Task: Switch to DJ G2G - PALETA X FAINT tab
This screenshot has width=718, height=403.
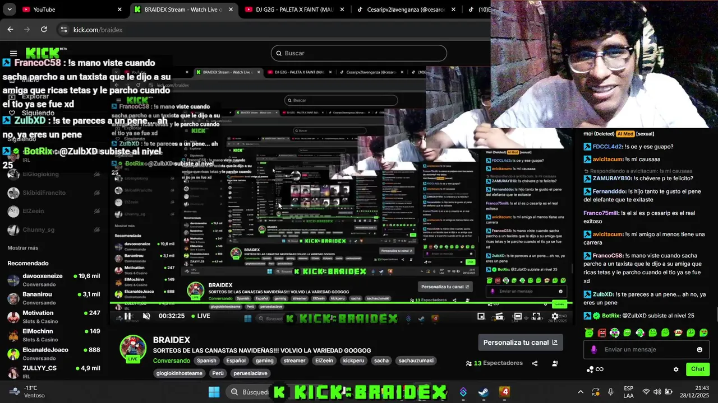Action: tap(294, 10)
